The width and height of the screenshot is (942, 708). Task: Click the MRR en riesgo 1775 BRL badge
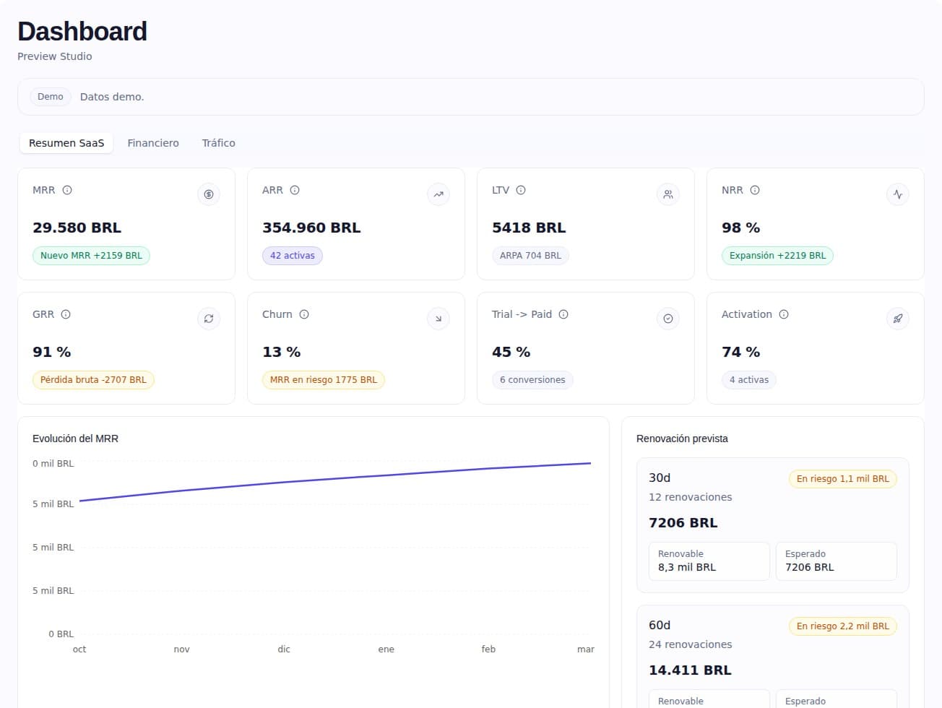click(324, 380)
